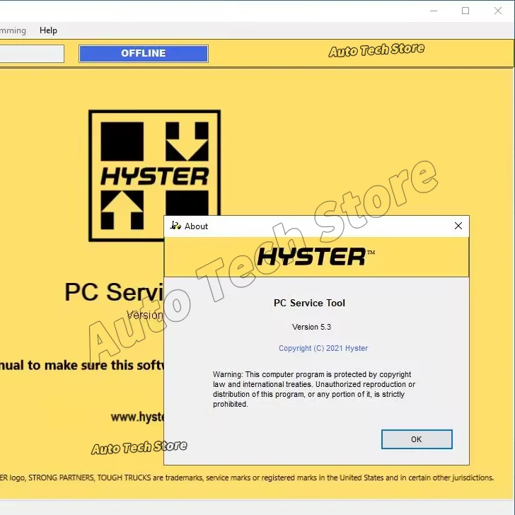The width and height of the screenshot is (515, 515).
Task: Click OK in the About dialog
Action: pos(417,439)
